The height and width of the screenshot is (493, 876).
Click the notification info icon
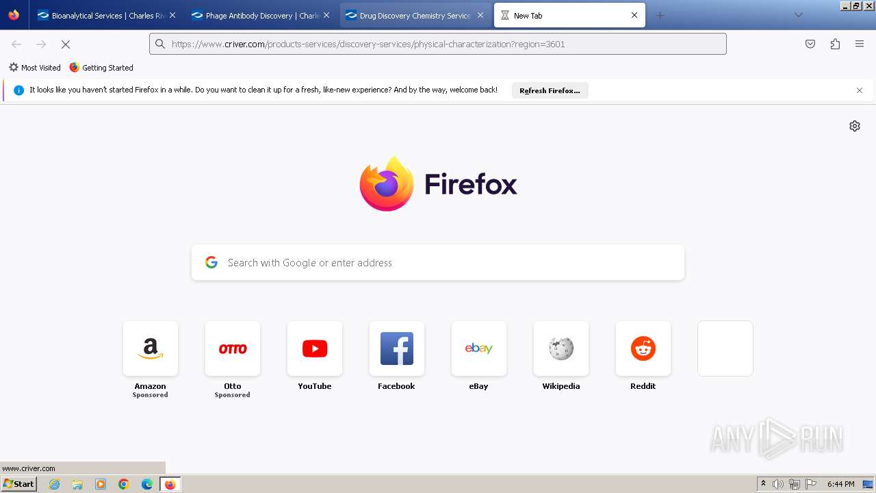tap(19, 90)
